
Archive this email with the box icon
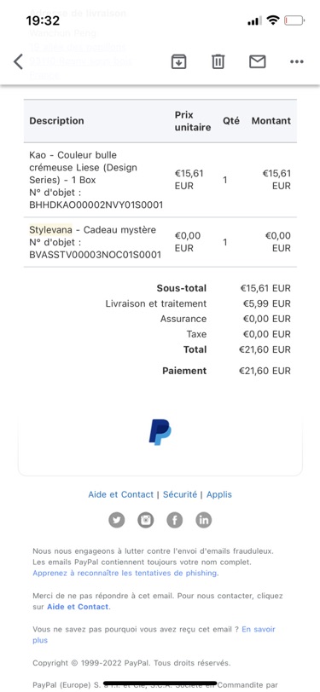(x=178, y=61)
